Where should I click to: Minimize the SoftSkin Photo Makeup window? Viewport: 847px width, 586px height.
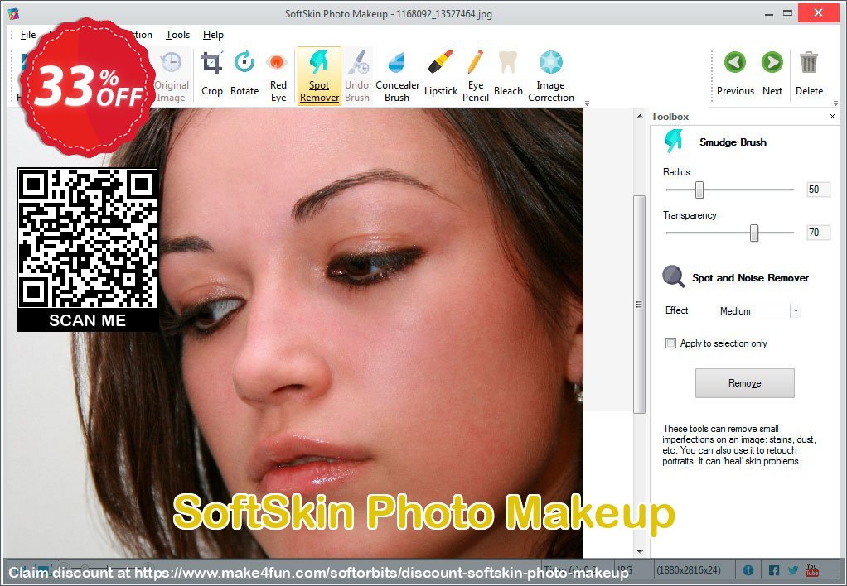(768, 13)
